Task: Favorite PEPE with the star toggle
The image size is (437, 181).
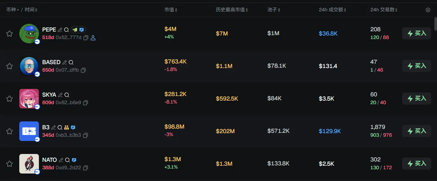Action: (9, 34)
